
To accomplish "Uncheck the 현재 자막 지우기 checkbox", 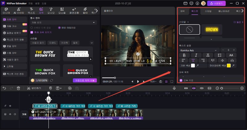I will (32, 32).
